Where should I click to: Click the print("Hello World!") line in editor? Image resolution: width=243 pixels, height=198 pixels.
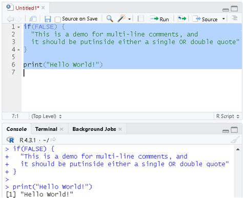(63, 65)
